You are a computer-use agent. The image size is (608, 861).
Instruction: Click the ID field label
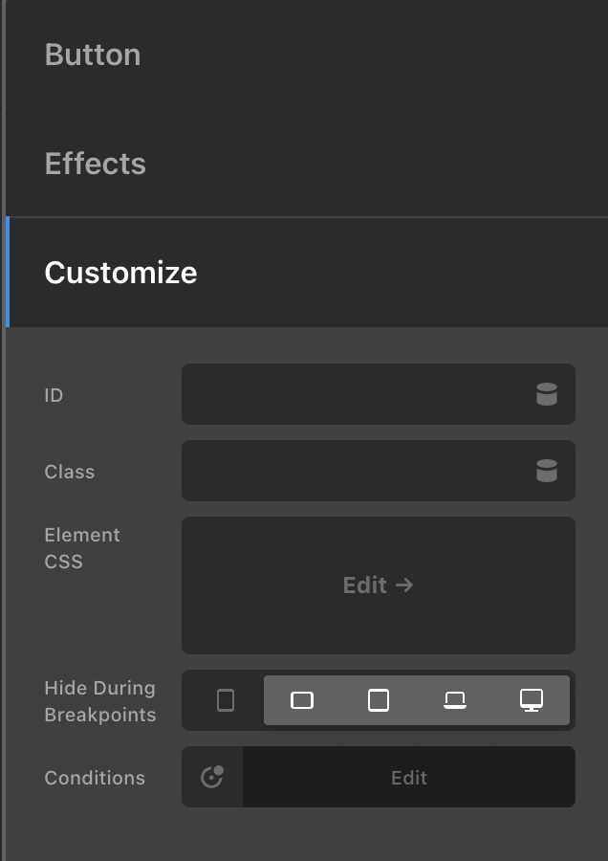click(x=54, y=395)
